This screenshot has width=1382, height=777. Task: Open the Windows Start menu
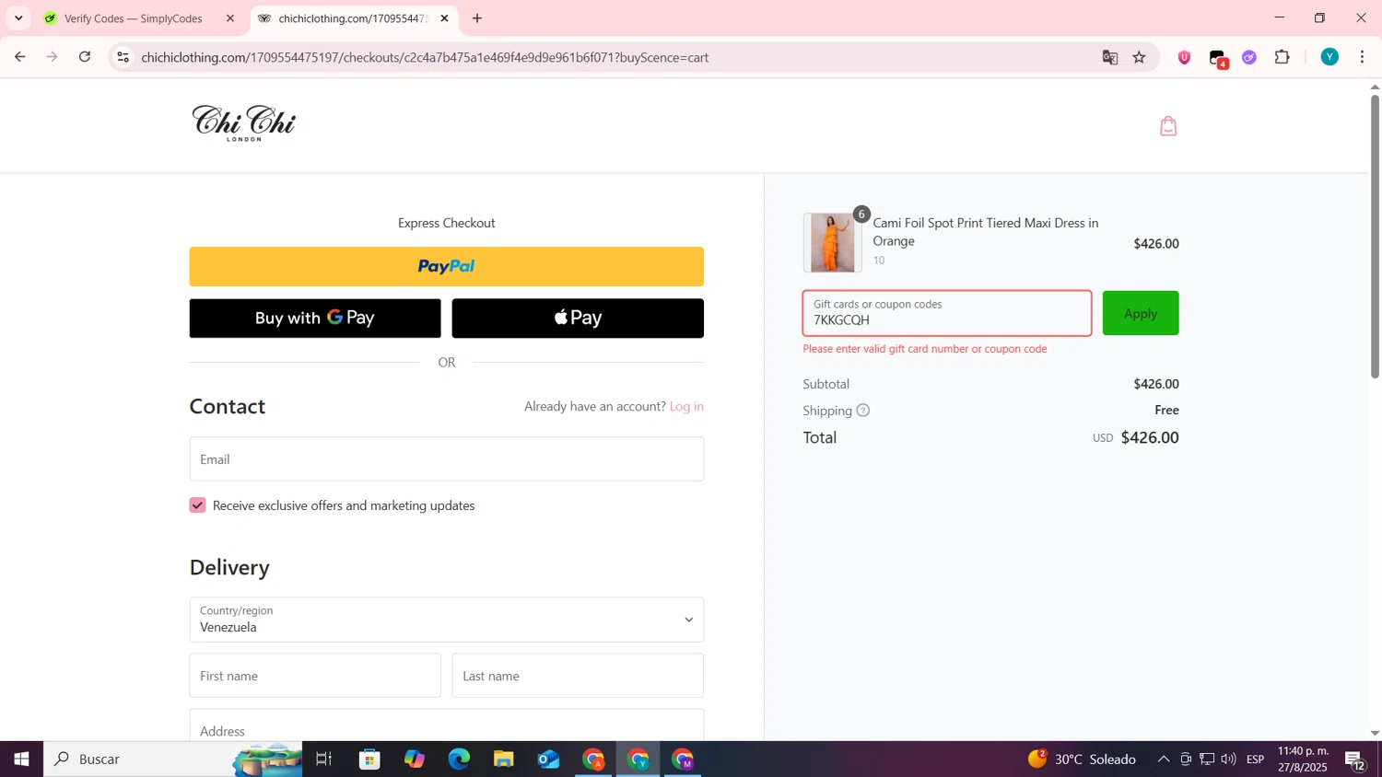pyautogui.click(x=21, y=760)
